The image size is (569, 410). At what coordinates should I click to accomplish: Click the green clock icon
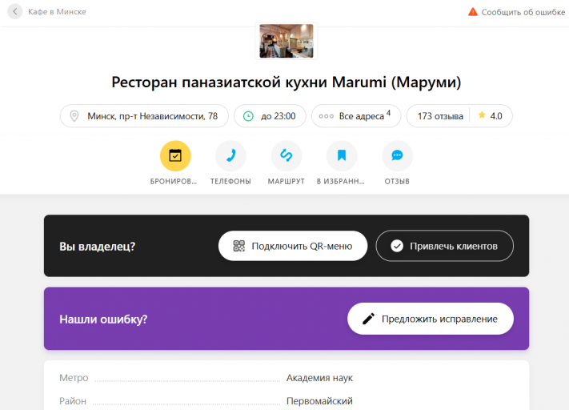[248, 116]
